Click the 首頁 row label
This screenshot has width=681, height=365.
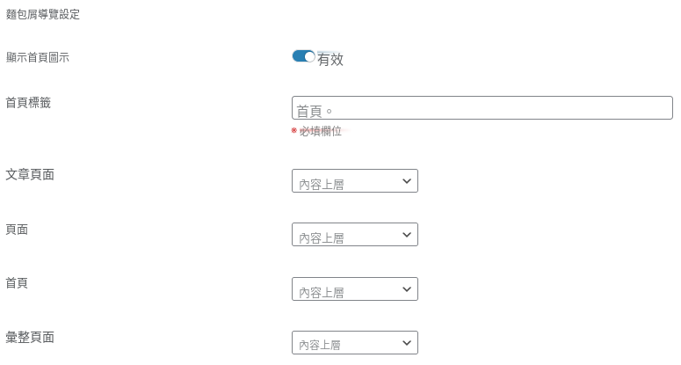[17, 283]
